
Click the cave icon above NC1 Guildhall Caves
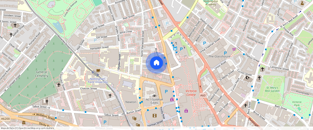(154, 96)
